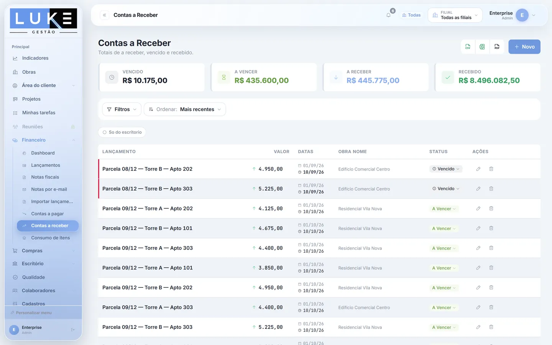552x345 pixels.
Task: Open Ordenar 'Mais recentes' sort dropdown
Action: click(185, 109)
